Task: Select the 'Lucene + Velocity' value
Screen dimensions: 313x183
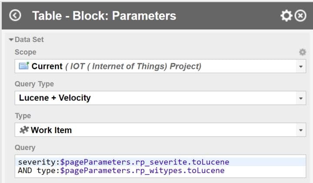Action: coord(55,98)
